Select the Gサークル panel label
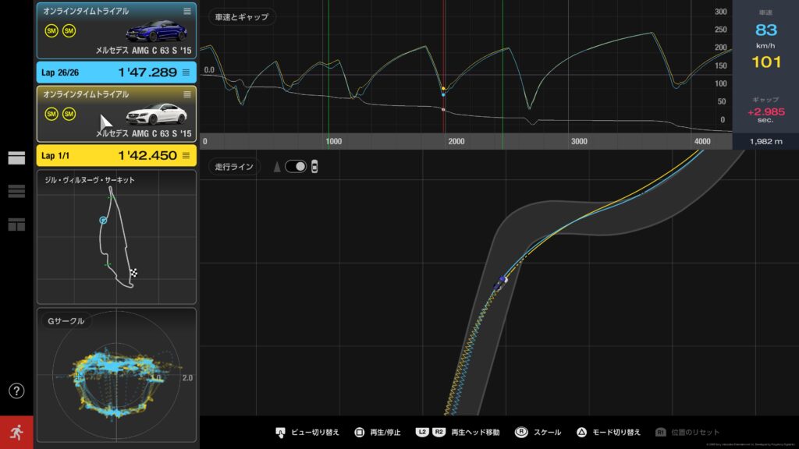799x449 pixels. point(66,320)
